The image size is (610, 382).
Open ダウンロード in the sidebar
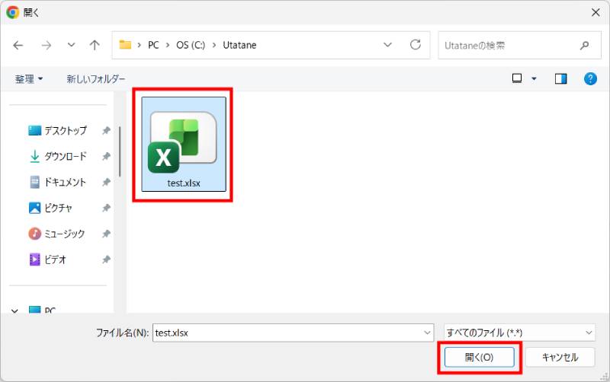[58, 156]
